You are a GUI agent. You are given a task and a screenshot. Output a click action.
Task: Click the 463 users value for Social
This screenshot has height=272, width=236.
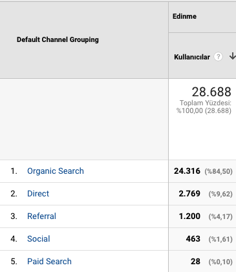[x=193, y=239]
